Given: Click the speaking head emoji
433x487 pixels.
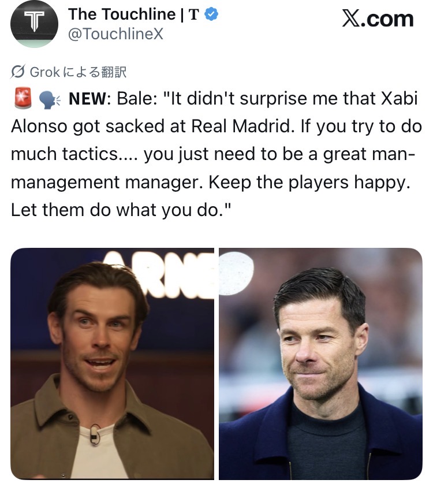Looking at the screenshot, I should pos(48,100).
